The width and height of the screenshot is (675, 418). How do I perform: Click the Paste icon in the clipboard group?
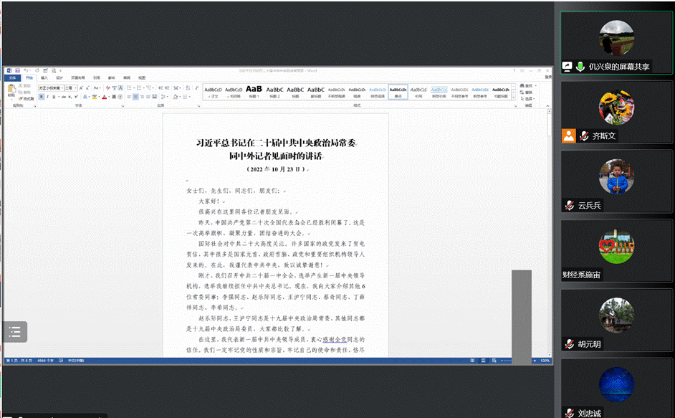[11, 91]
